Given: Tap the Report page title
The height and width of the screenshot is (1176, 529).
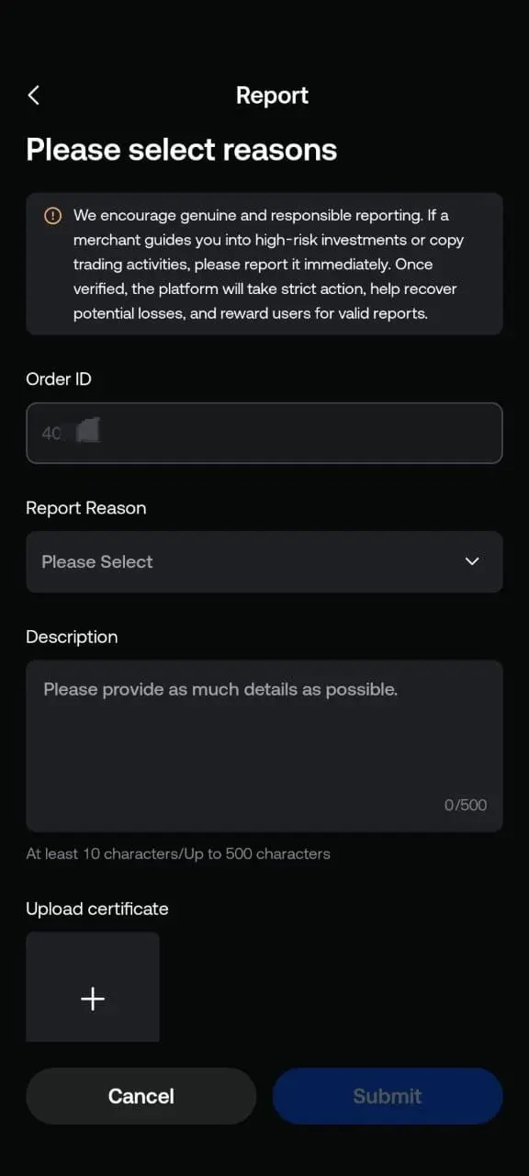Looking at the screenshot, I should pos(272,96).
